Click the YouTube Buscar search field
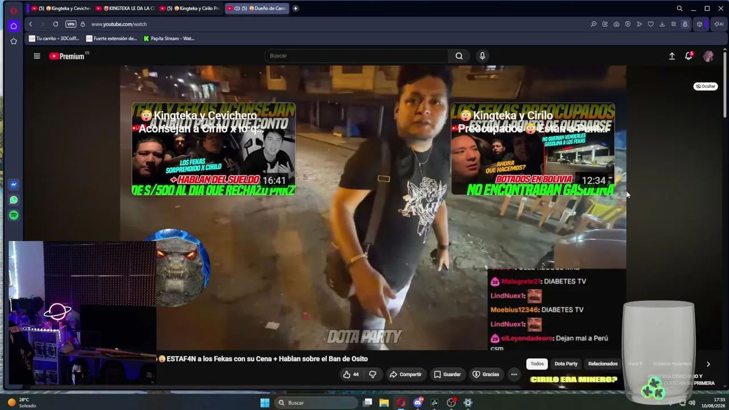The width and height of the screenshot is (729, 410). tap(356, 56)
